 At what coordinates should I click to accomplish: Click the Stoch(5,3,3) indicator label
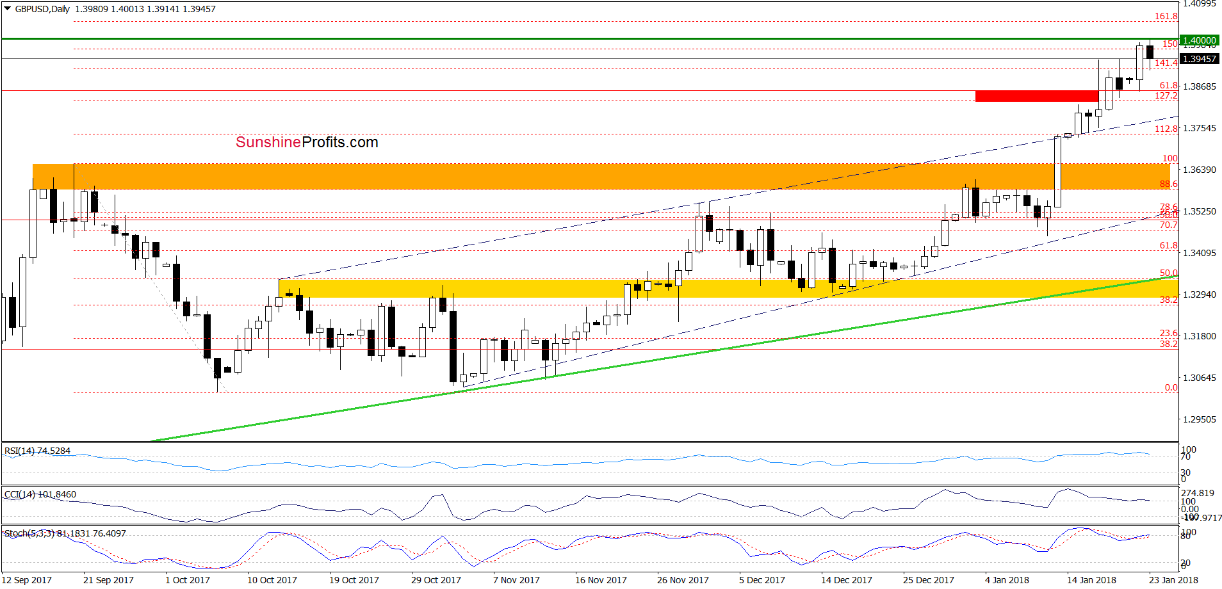pos(65,533)
